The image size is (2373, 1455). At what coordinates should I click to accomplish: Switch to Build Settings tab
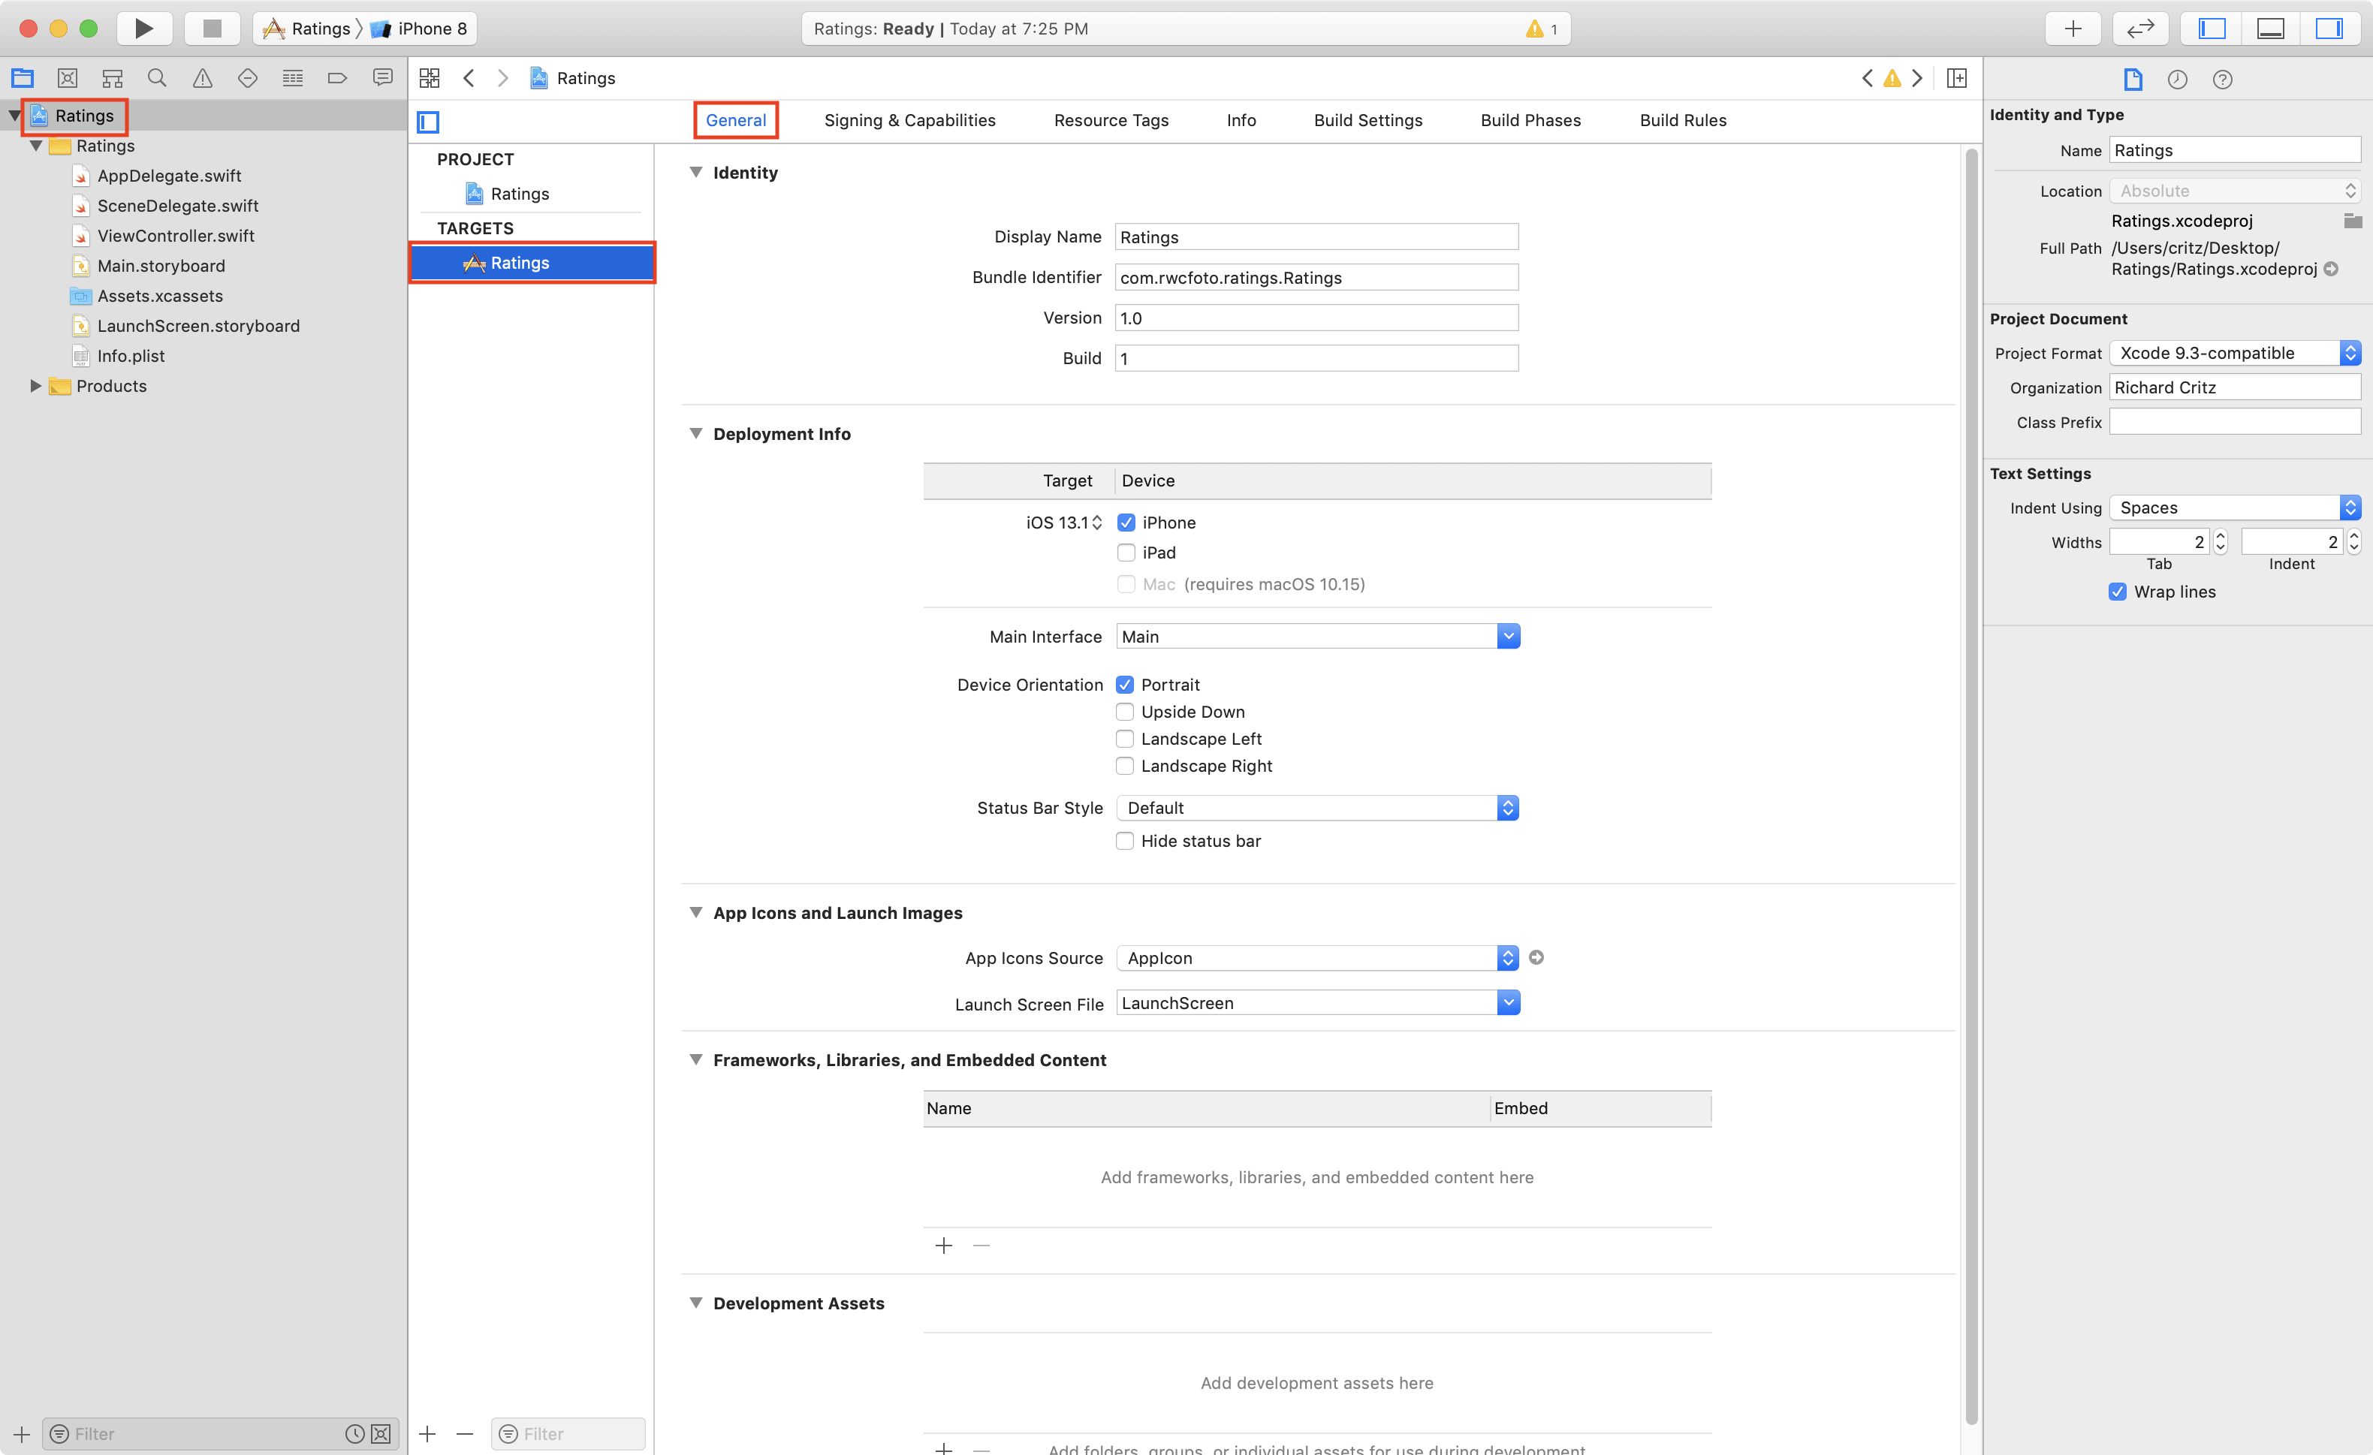pos(1367,120)
